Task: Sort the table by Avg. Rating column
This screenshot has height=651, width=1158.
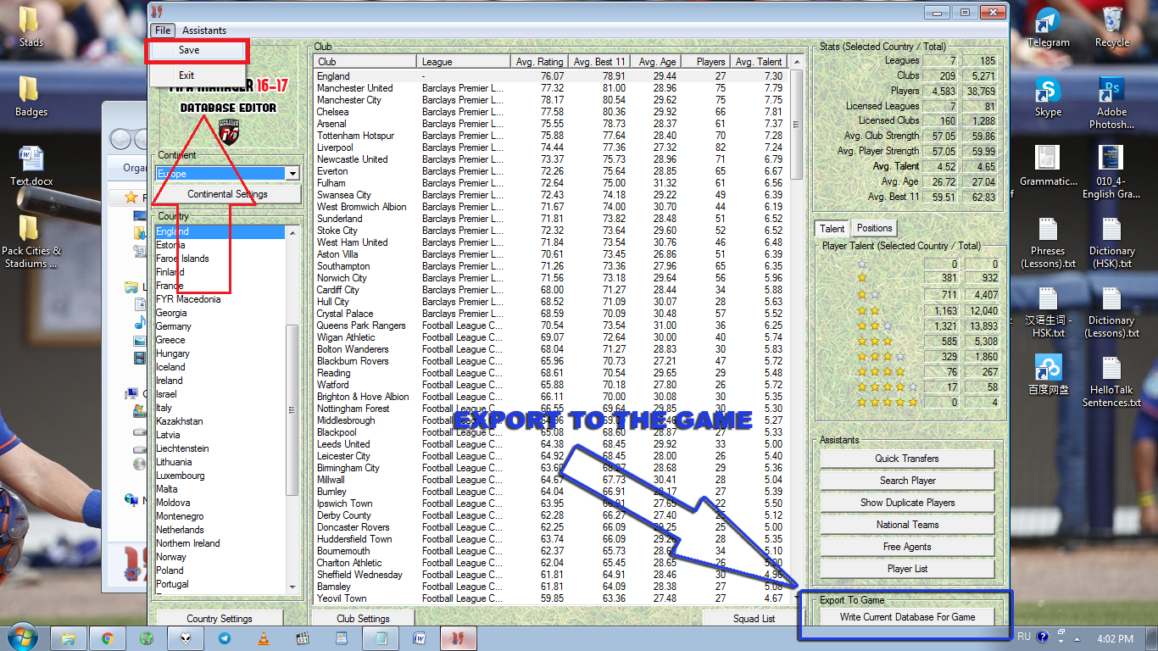Action: click(538, 62)
